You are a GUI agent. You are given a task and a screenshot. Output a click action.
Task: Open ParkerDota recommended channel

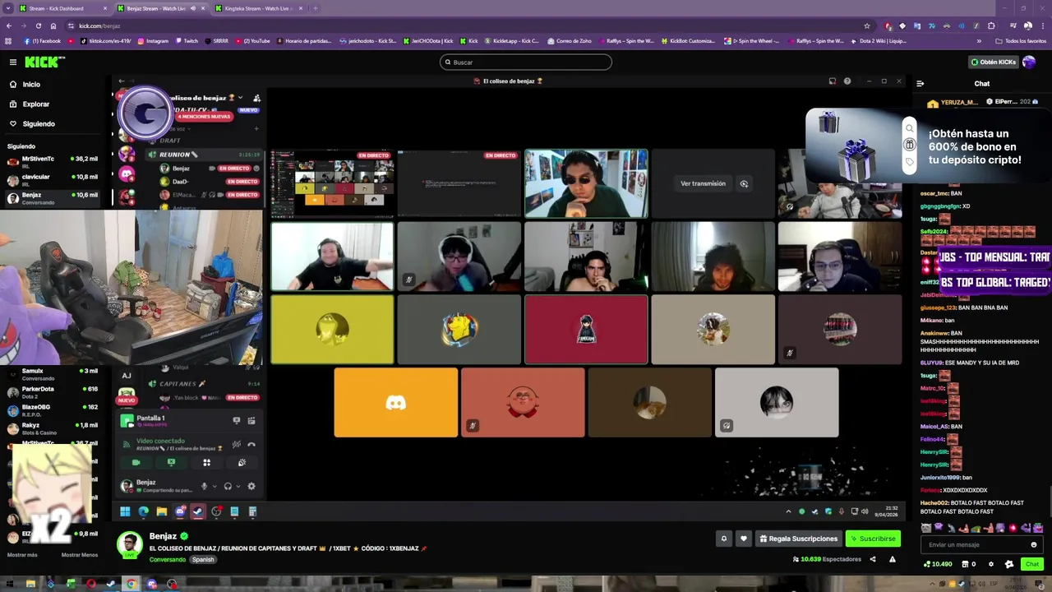click(x=53, y=391)
